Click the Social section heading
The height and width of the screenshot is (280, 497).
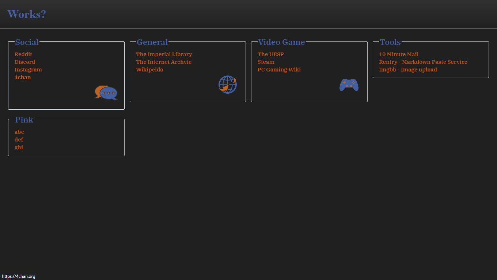tap(27, 42)
